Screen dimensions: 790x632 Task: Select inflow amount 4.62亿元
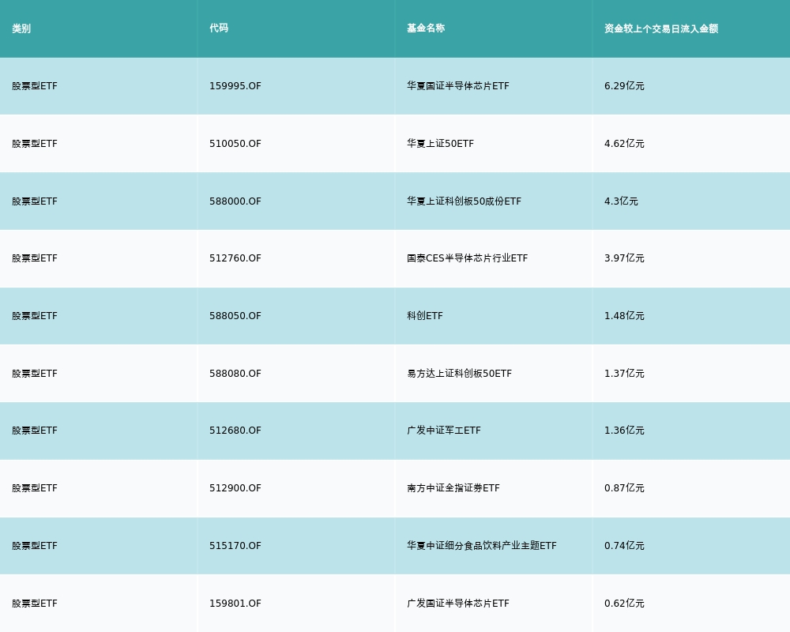click(624, 144)
